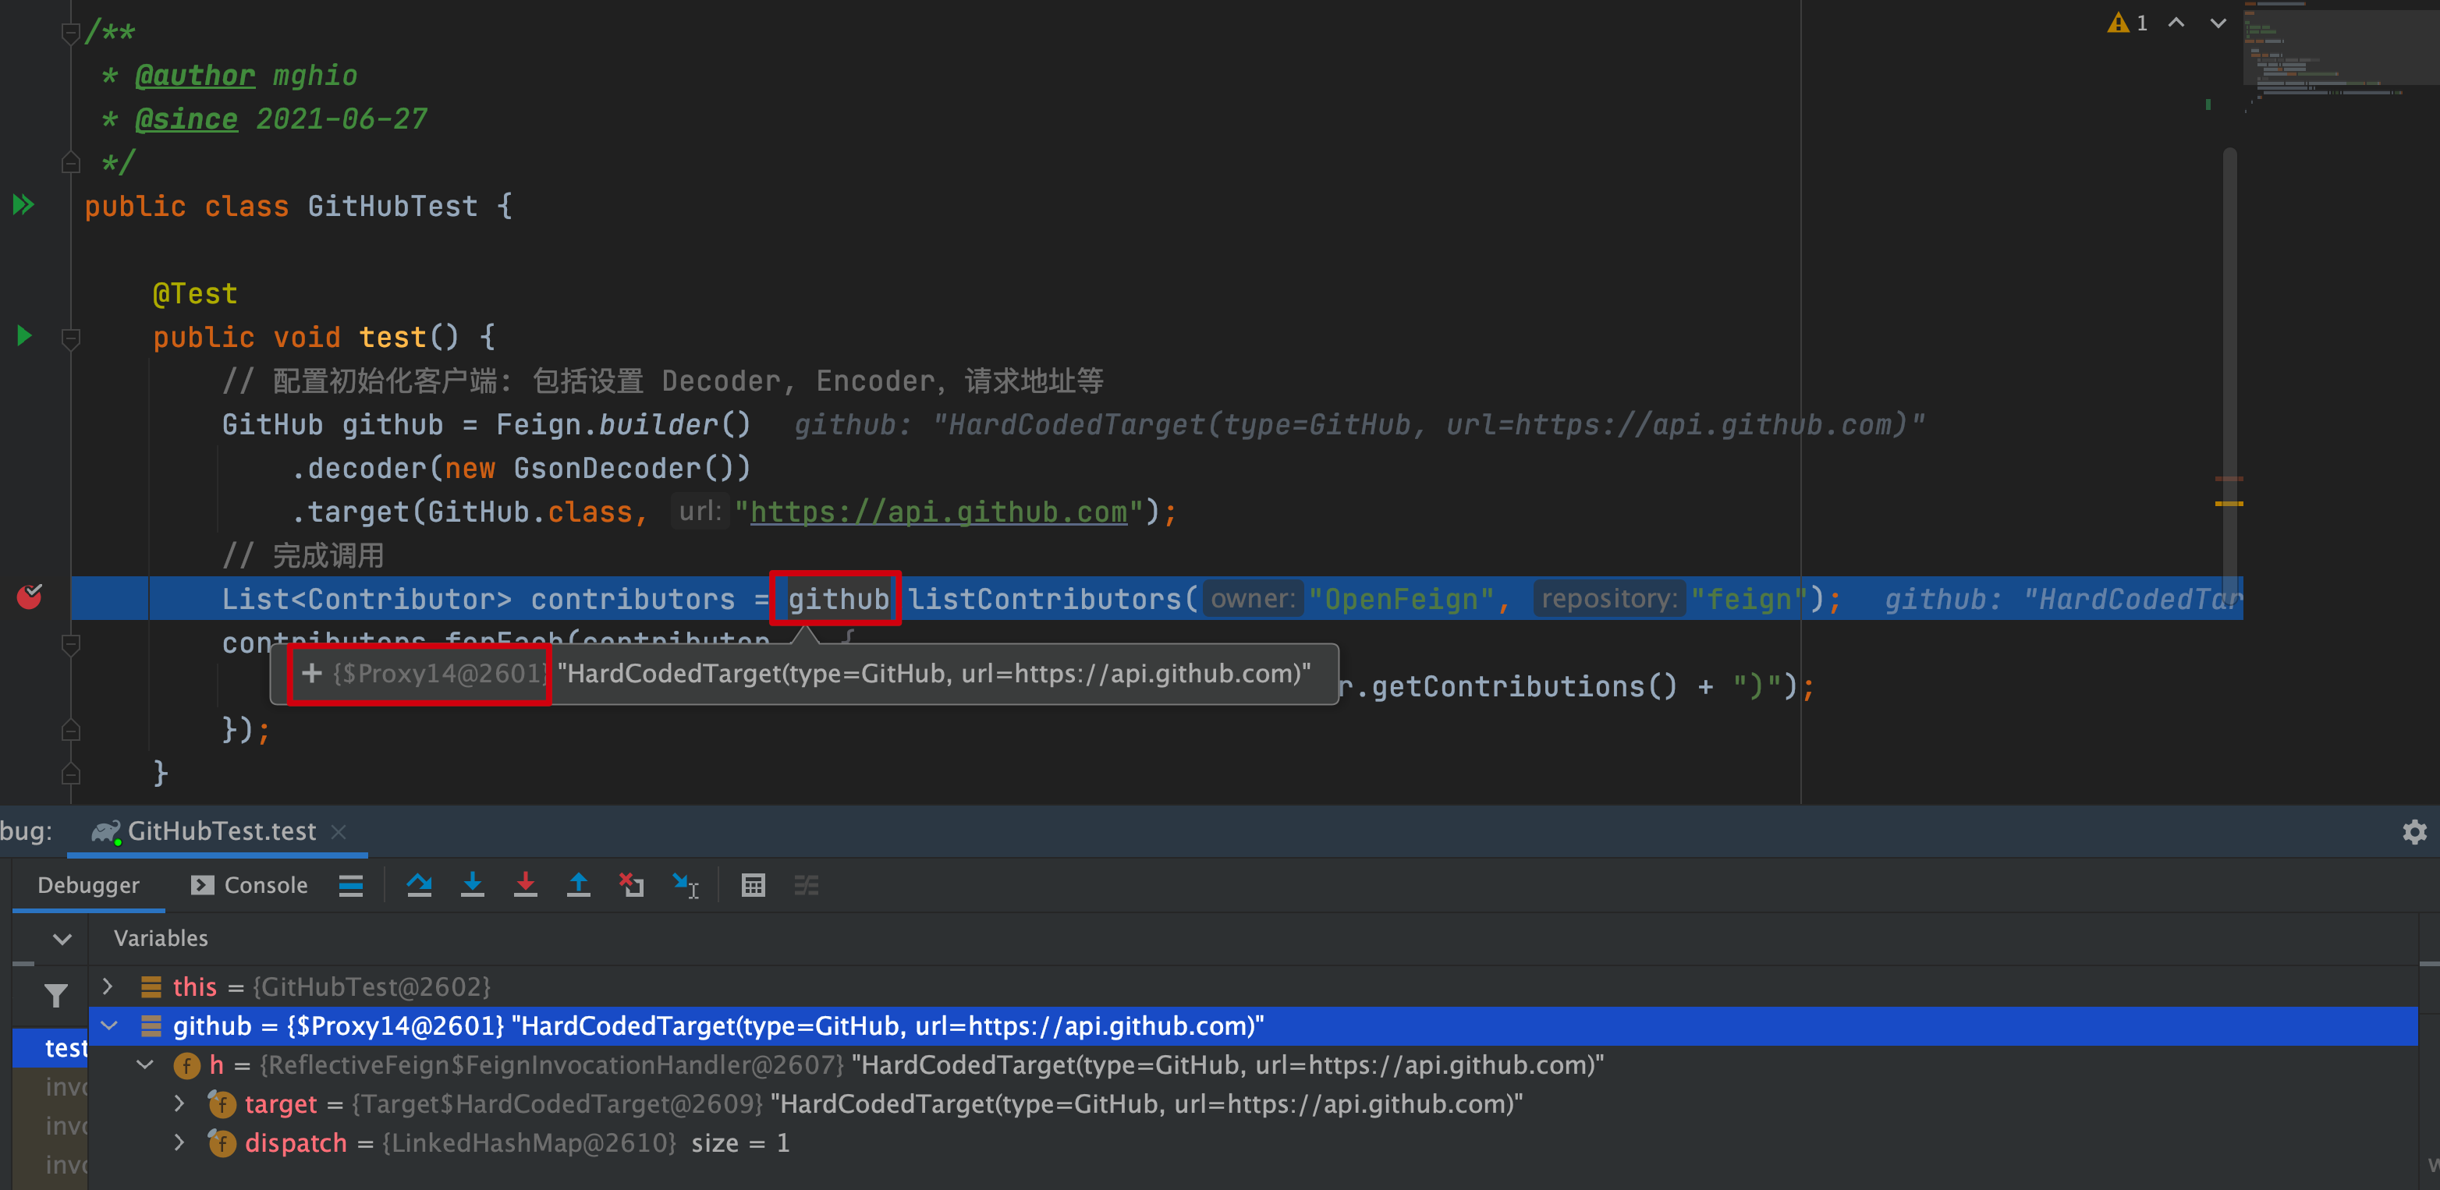This screenshot has width=2440, height=1190.
Task: Click the warning indicator showing 1 problem
Action: click(x=2127, y=22)
